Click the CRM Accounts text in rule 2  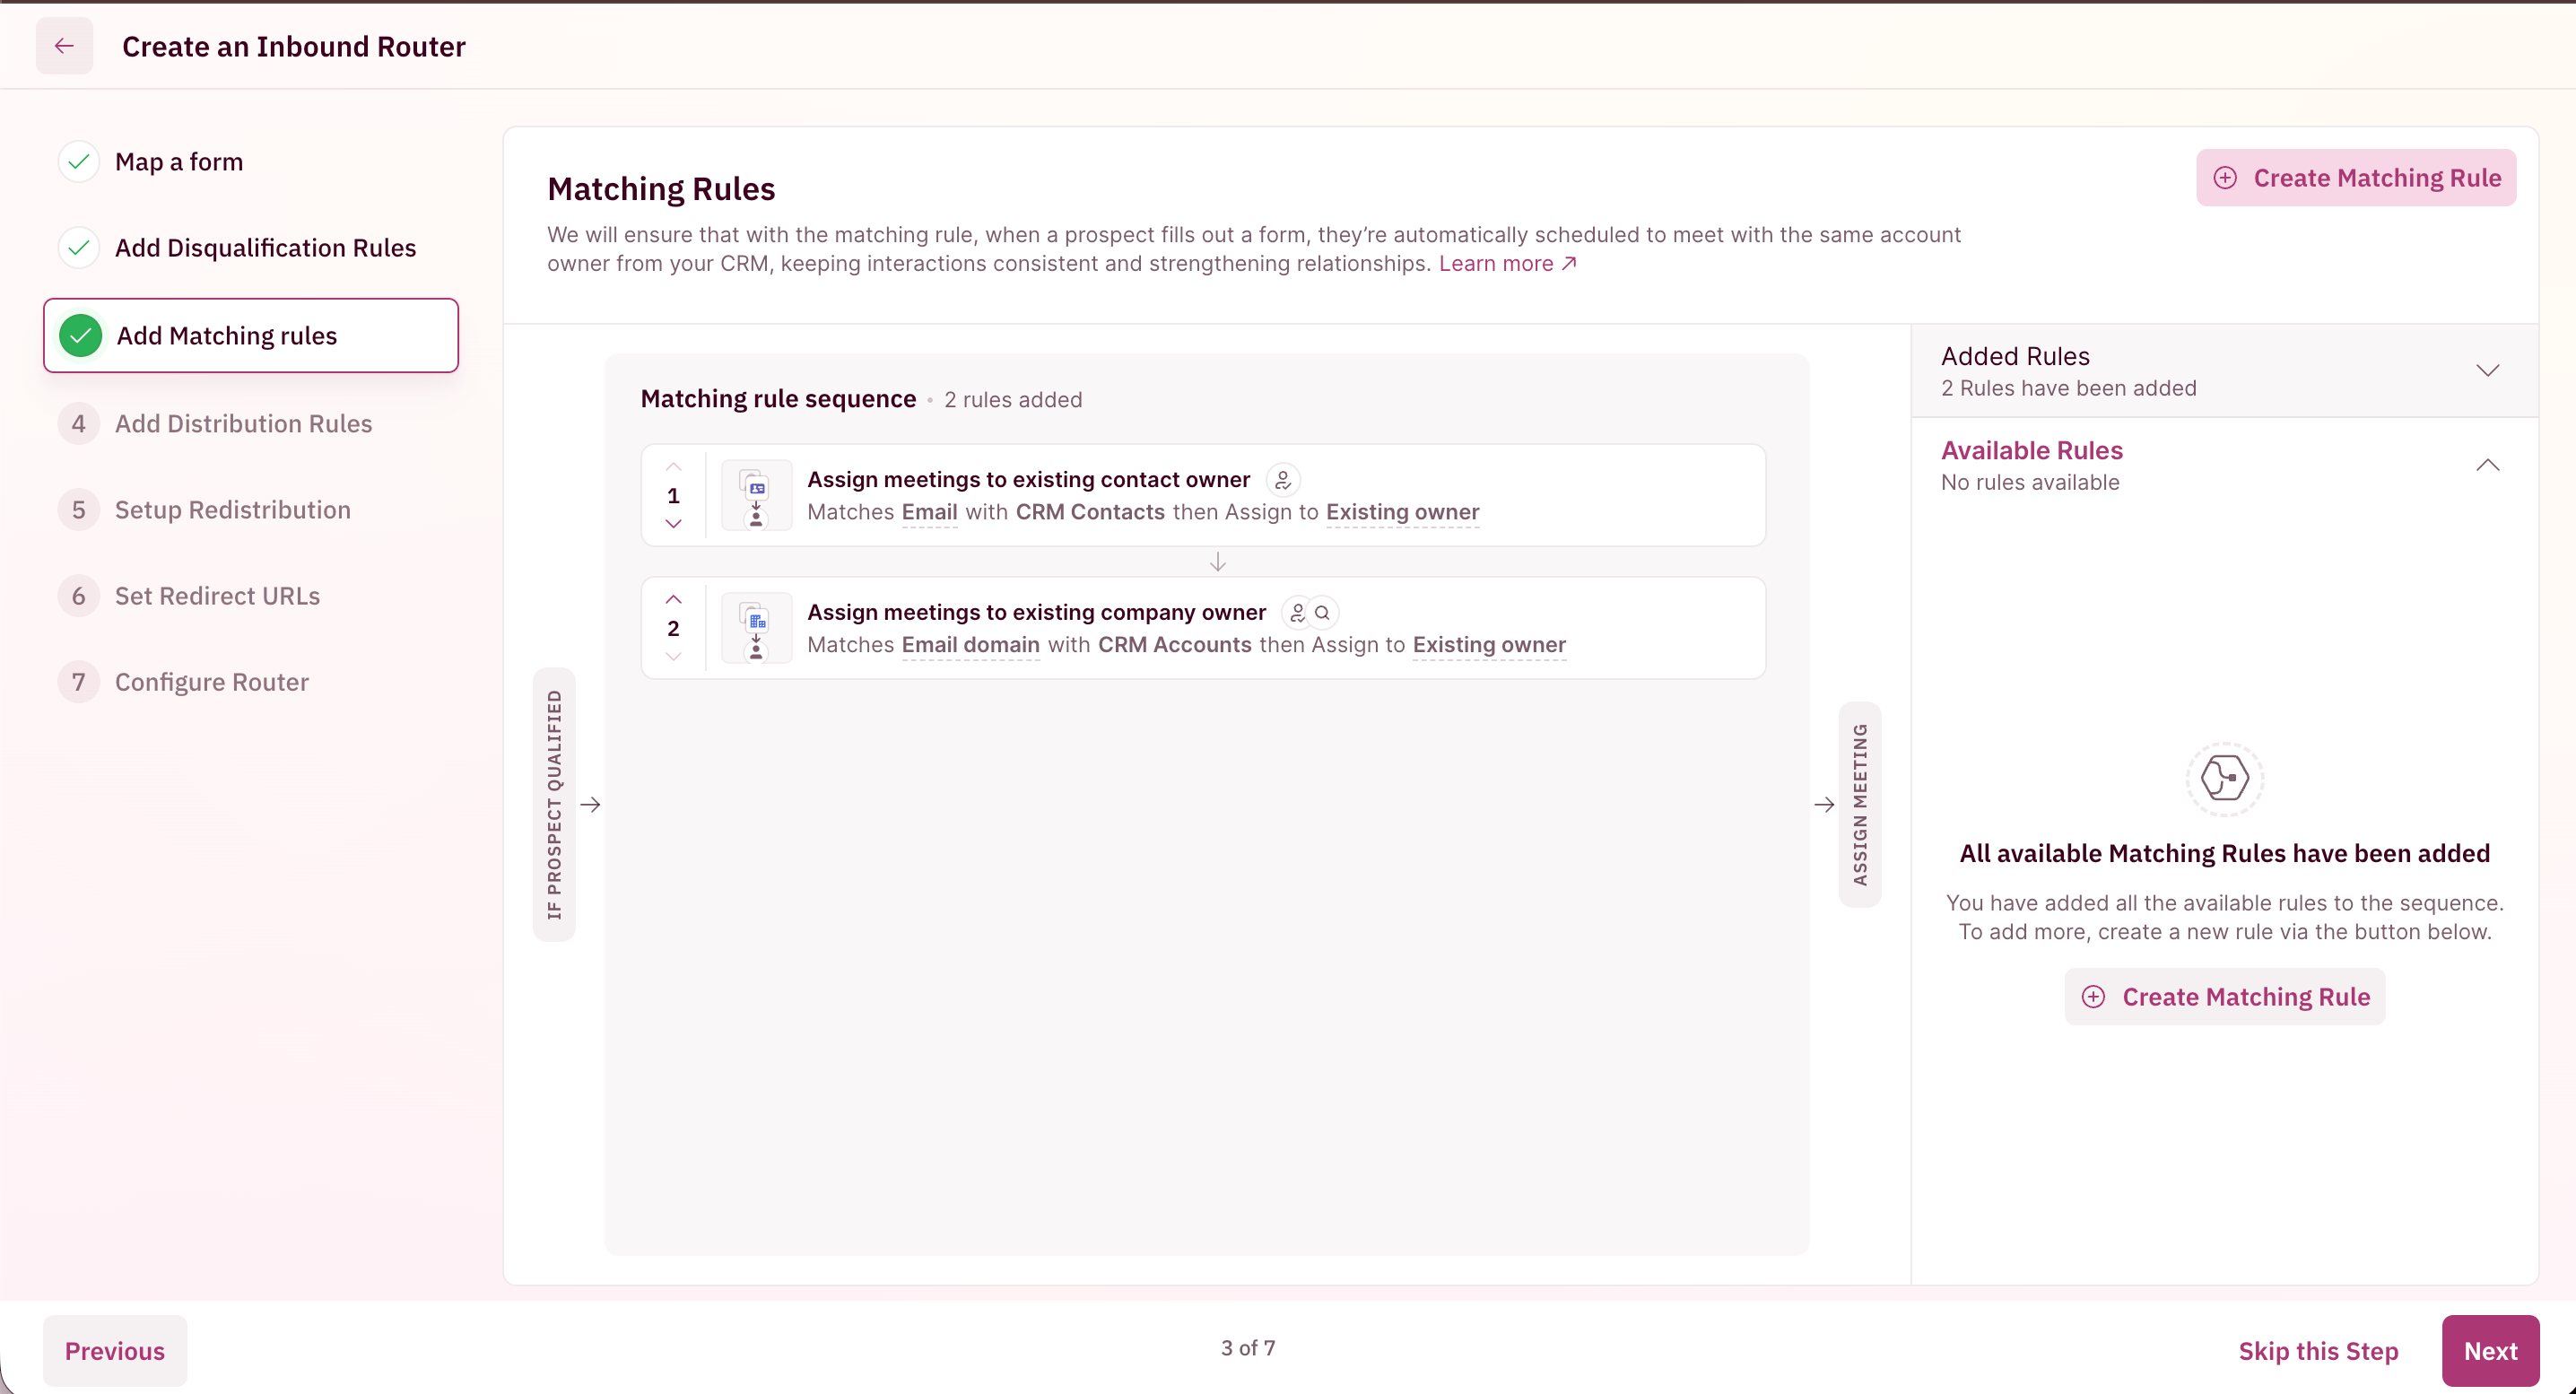(x=1174, y=645)
